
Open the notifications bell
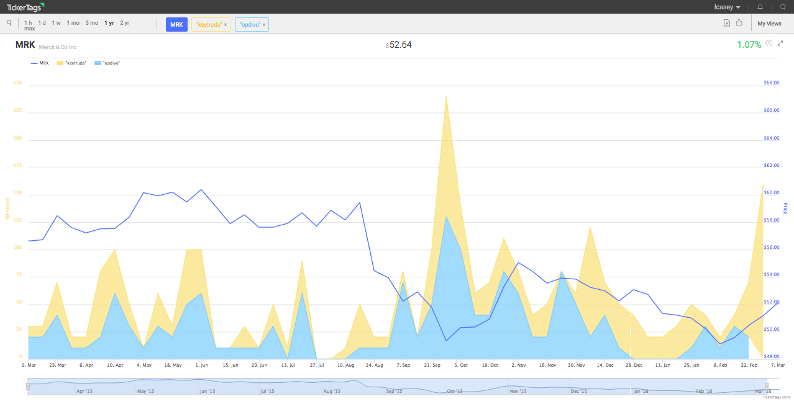(x=760, y=7)
